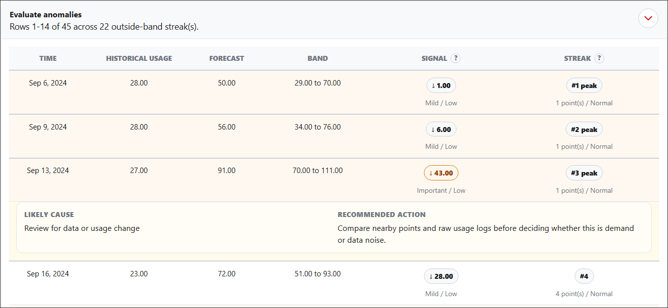
Task: Click the Likely Cause heading
Action: coord(49,215)
